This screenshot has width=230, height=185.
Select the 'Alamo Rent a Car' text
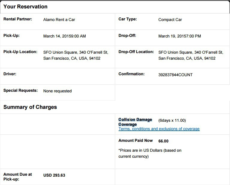(x=59, y=20)
